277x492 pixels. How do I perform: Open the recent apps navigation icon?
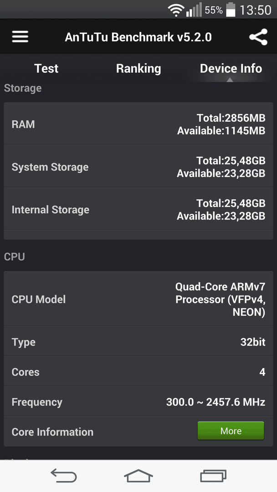point(213,476)
